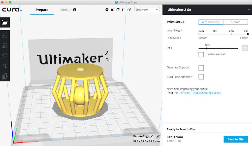
Task: Enable gradual infill checkbox
Action: 201,55
